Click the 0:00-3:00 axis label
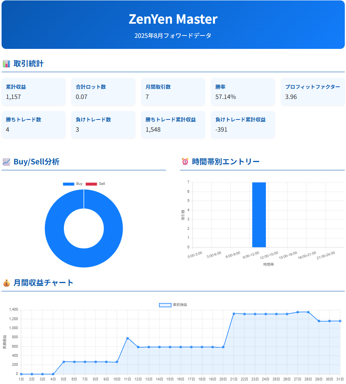The image size is (346, 384). pyautogui.click(x=195, y=255)
